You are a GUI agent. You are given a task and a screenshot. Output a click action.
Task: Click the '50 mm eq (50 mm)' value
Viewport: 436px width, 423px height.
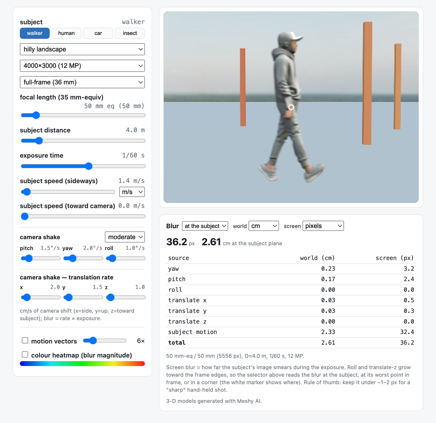point(114,106)
